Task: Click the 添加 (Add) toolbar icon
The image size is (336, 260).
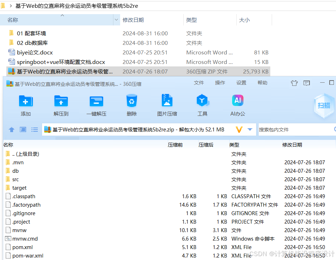Action: pos(25,104)
